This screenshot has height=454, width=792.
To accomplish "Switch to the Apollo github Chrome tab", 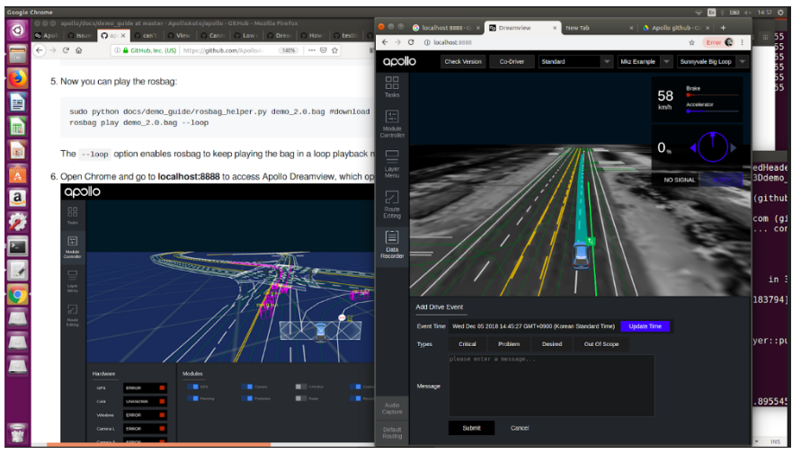I will tap(675, 28).
